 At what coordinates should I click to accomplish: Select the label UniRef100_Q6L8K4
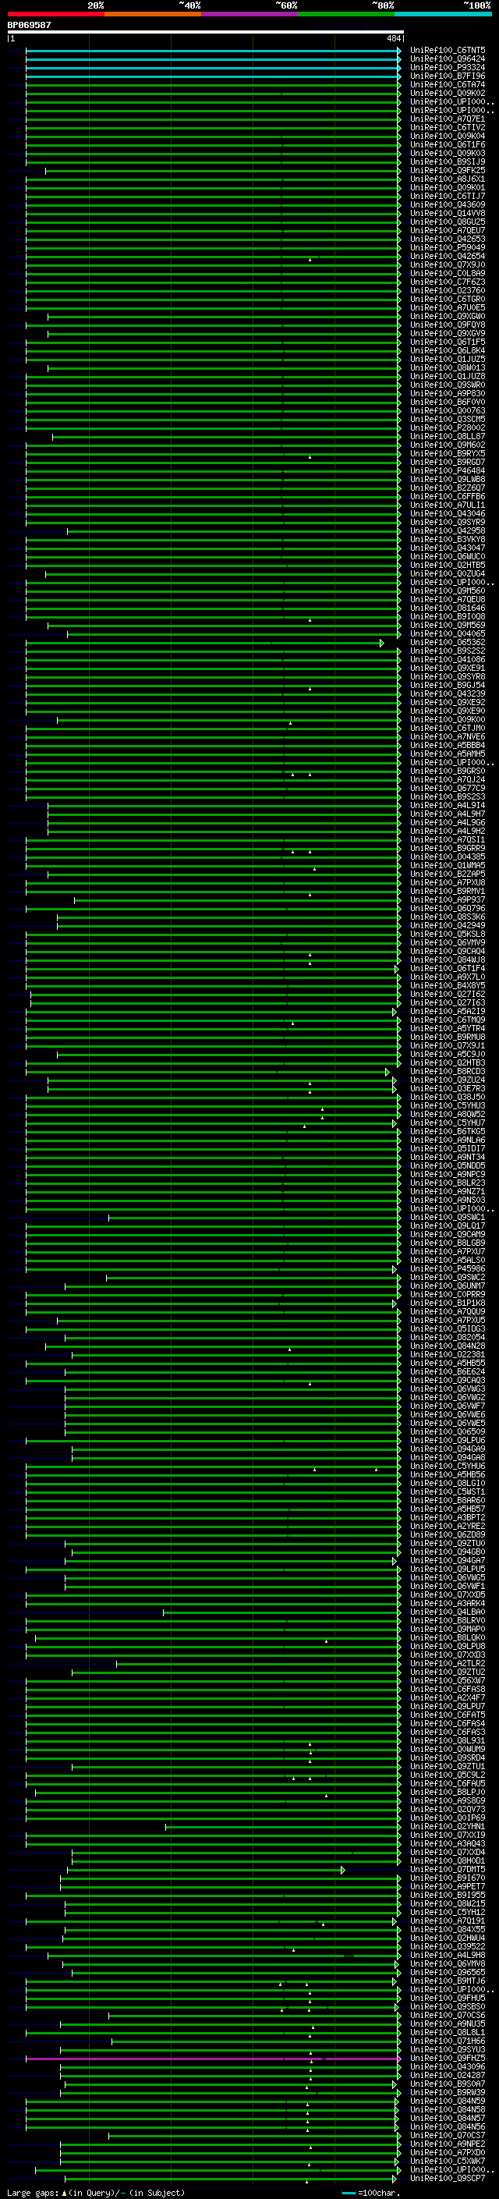[448, 351]
